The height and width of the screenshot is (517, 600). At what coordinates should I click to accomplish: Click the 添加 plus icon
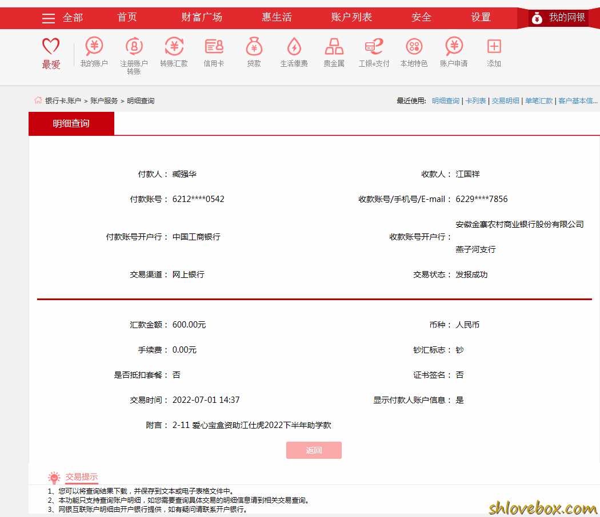coord(494,46)
